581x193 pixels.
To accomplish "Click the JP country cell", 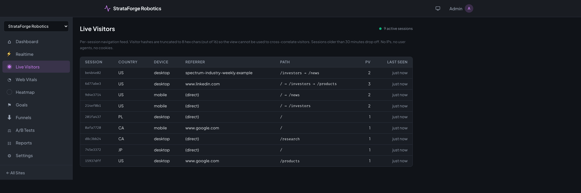I will pyautogui.click(x=120, y=150).
